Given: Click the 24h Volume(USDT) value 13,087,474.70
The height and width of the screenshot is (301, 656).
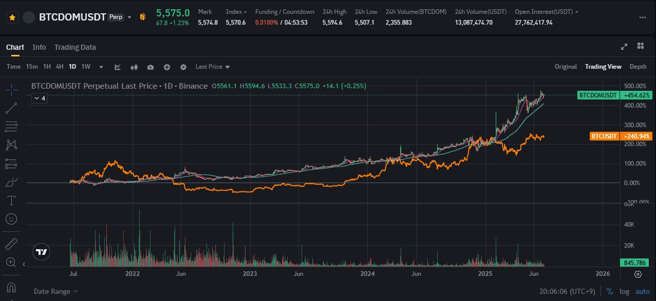Looking at the screenshot, I should tap(474, 23).
